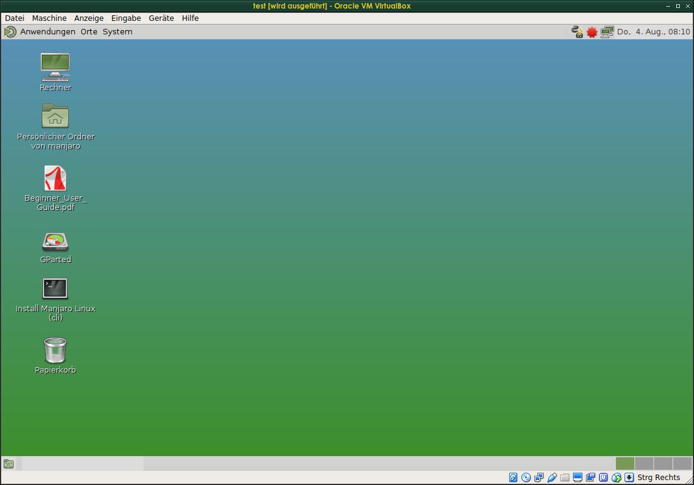The image size is (694, 485).
Task: Open the Maschine menu in VirtualBox
Action: pyautogui.click(x=49, y=18)
